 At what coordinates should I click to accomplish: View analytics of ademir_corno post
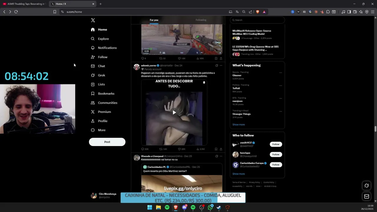200,149
